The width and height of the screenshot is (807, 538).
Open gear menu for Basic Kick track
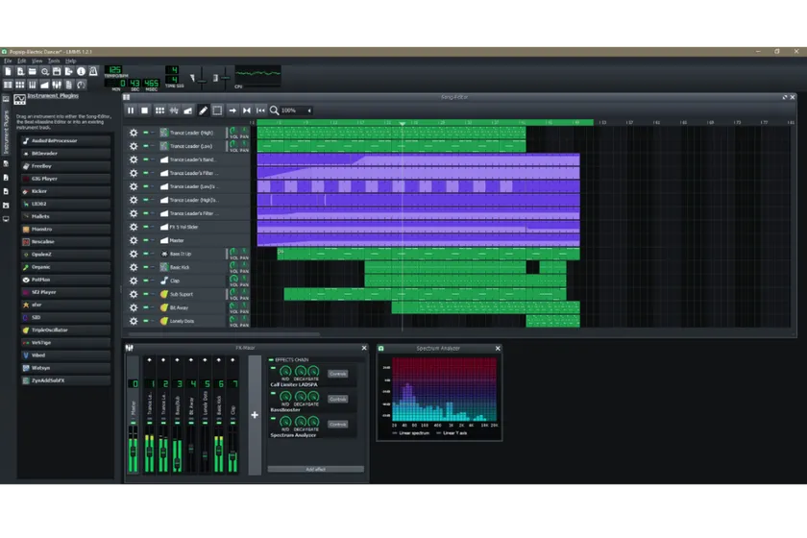pyautogui.click(x=134, y=267)
